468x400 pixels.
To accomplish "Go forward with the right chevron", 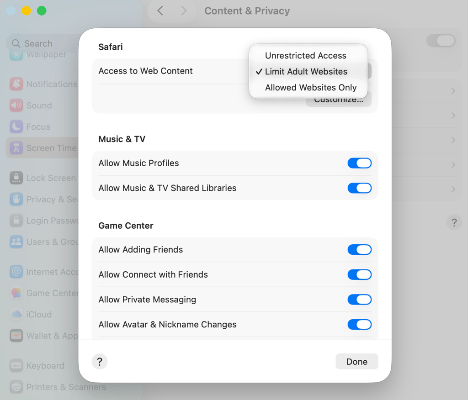I will click(x=184, y=11).
